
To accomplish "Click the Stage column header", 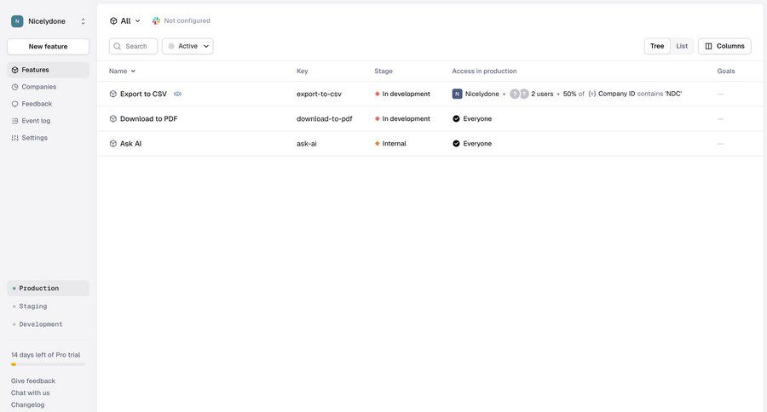I will coord(383,72).
